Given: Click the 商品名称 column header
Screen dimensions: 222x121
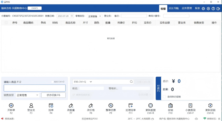Looking at the screenshot, I should (x=70, y=23).
